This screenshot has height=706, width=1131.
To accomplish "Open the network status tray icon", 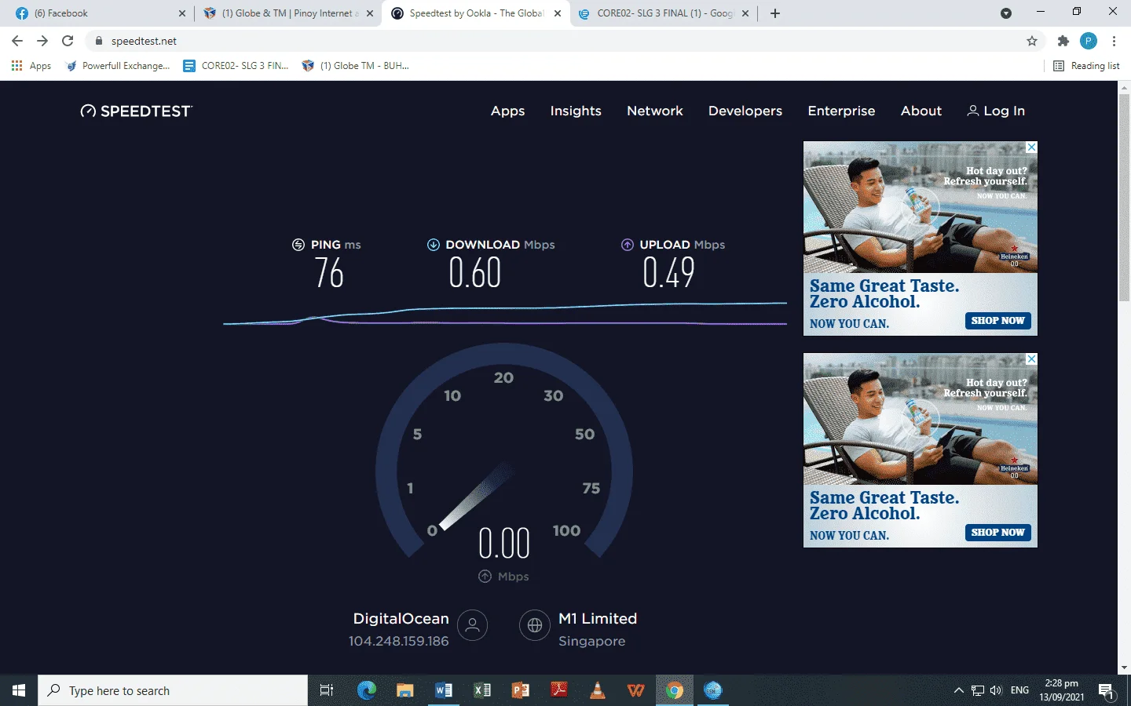I will (978, 690).
